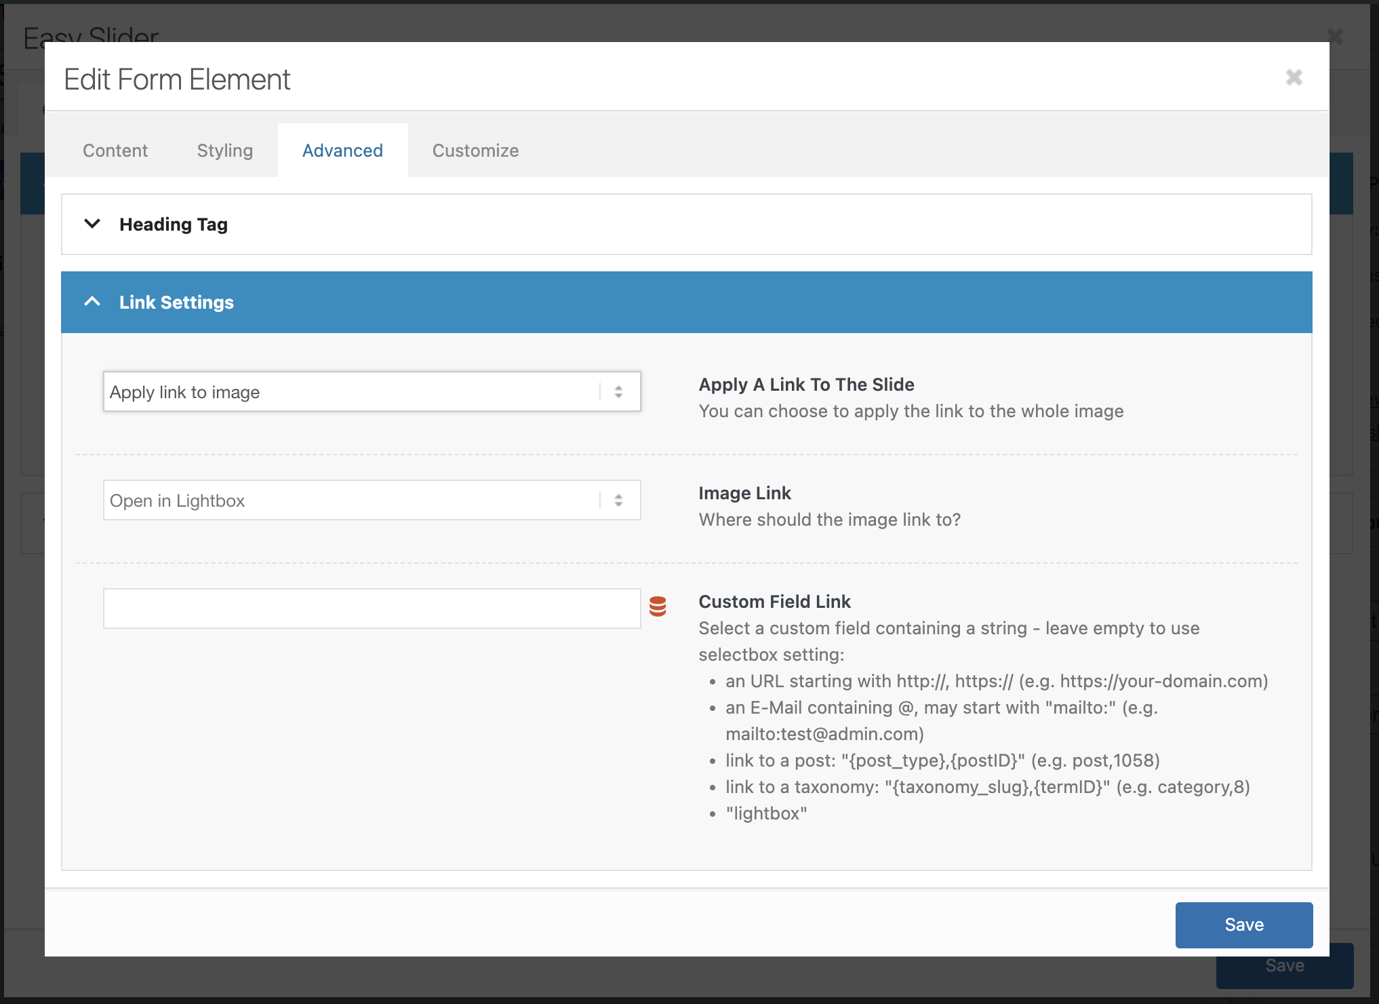Expand the Heading Tag section
The height and width of the screenshot is (1004, 1379).
tap(174, 225)
